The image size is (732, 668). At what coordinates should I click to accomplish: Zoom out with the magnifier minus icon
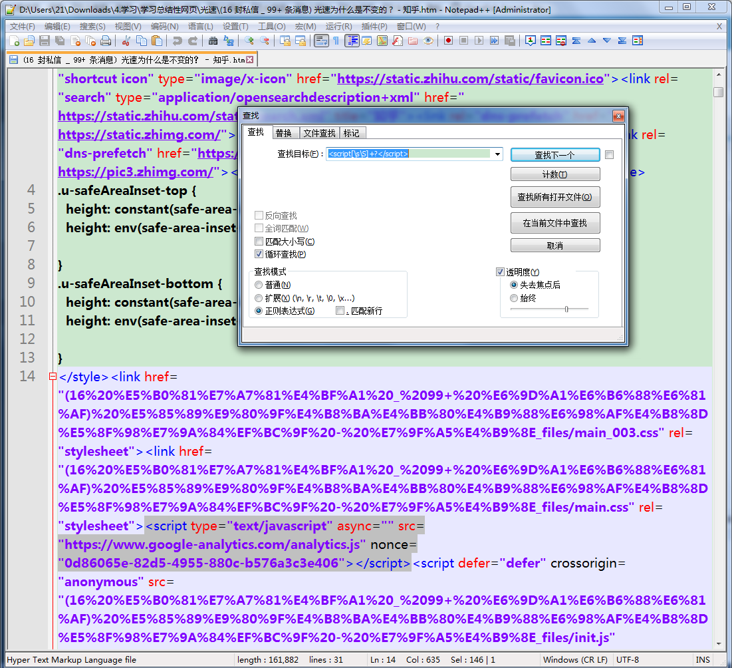tap(264, 41)
